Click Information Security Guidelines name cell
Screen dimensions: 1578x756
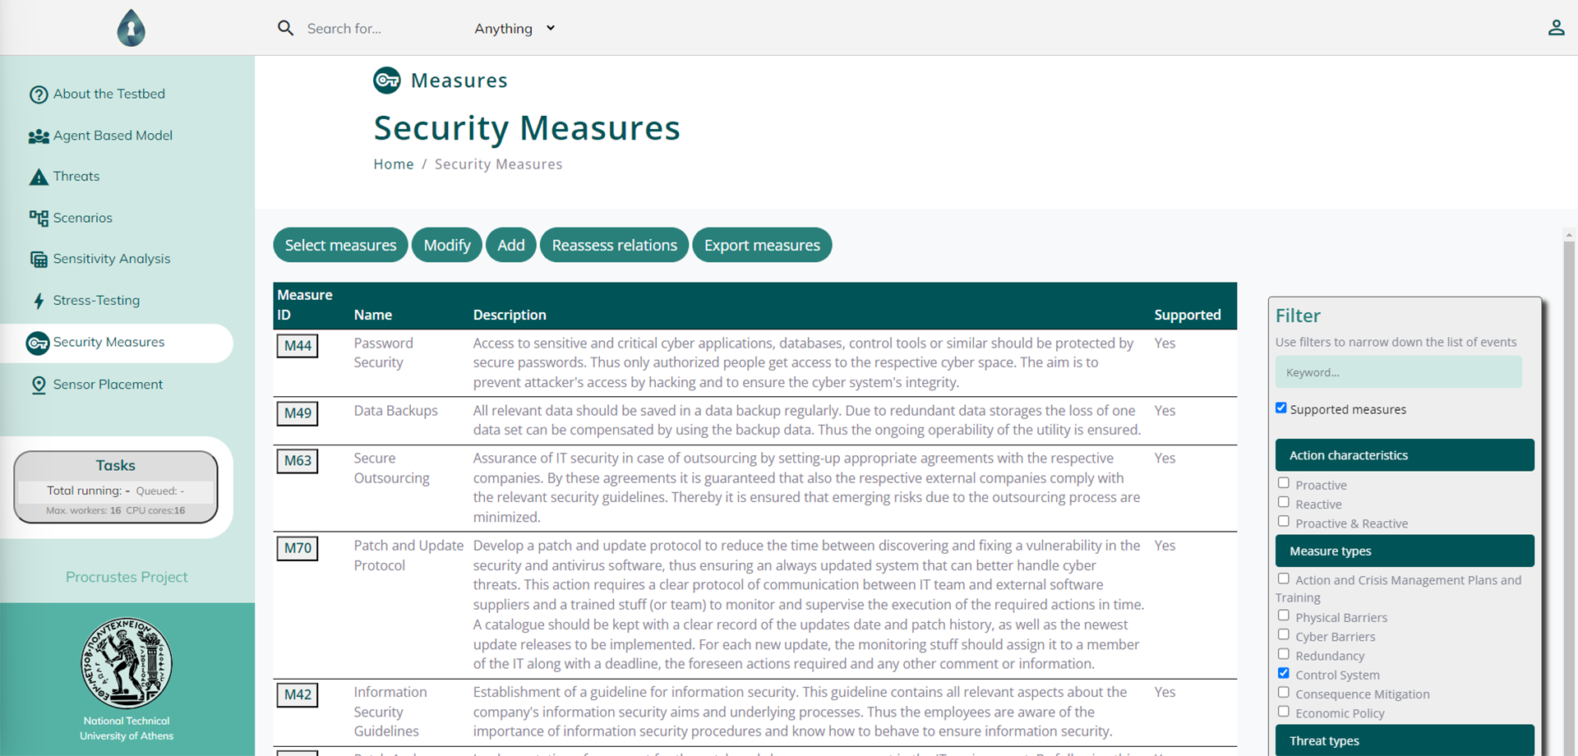coord(390,712)
